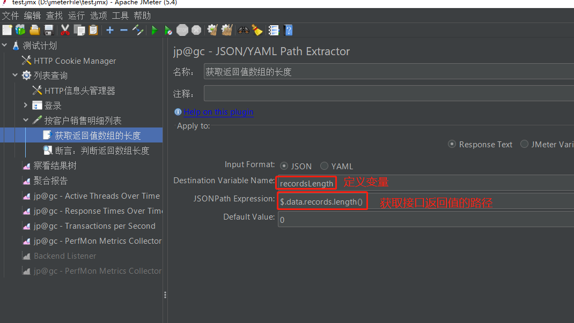Open Search with the binoculars icon
Image resolution: width=574 pixels, height=323 pixels.
tap(244, 30)
